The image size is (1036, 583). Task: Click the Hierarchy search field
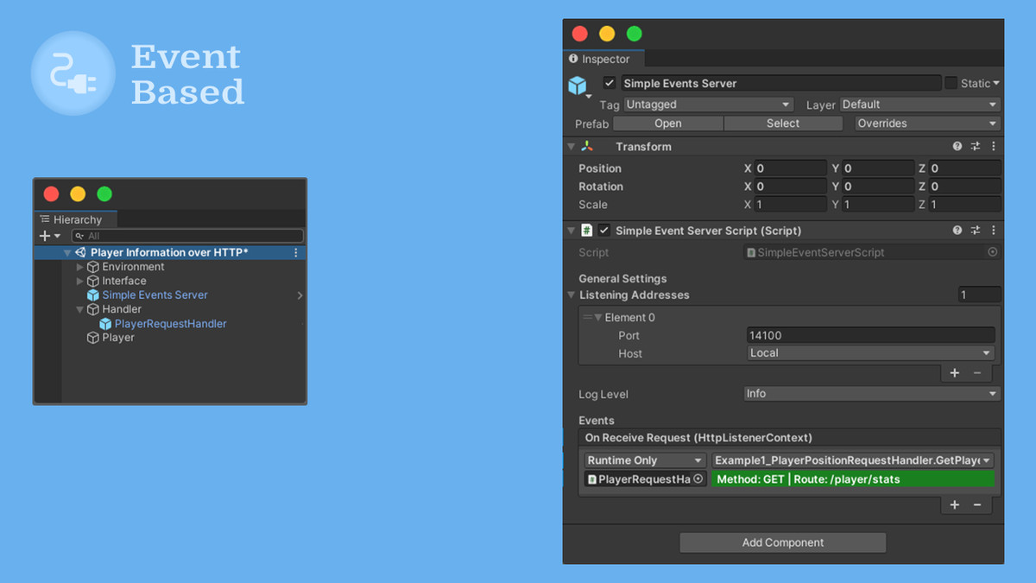[x=187, y=236]
